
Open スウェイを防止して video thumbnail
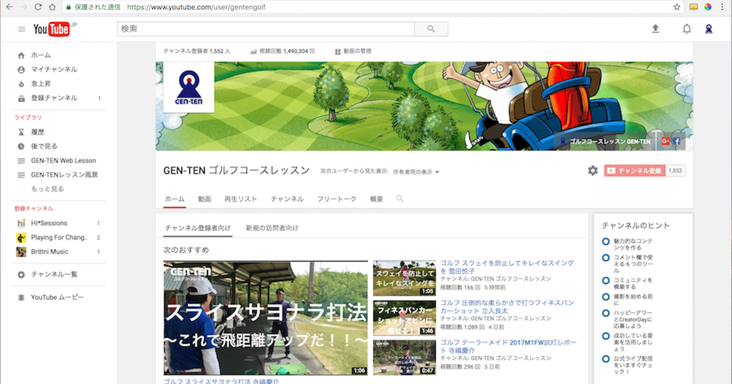click(x=404, y=279)
